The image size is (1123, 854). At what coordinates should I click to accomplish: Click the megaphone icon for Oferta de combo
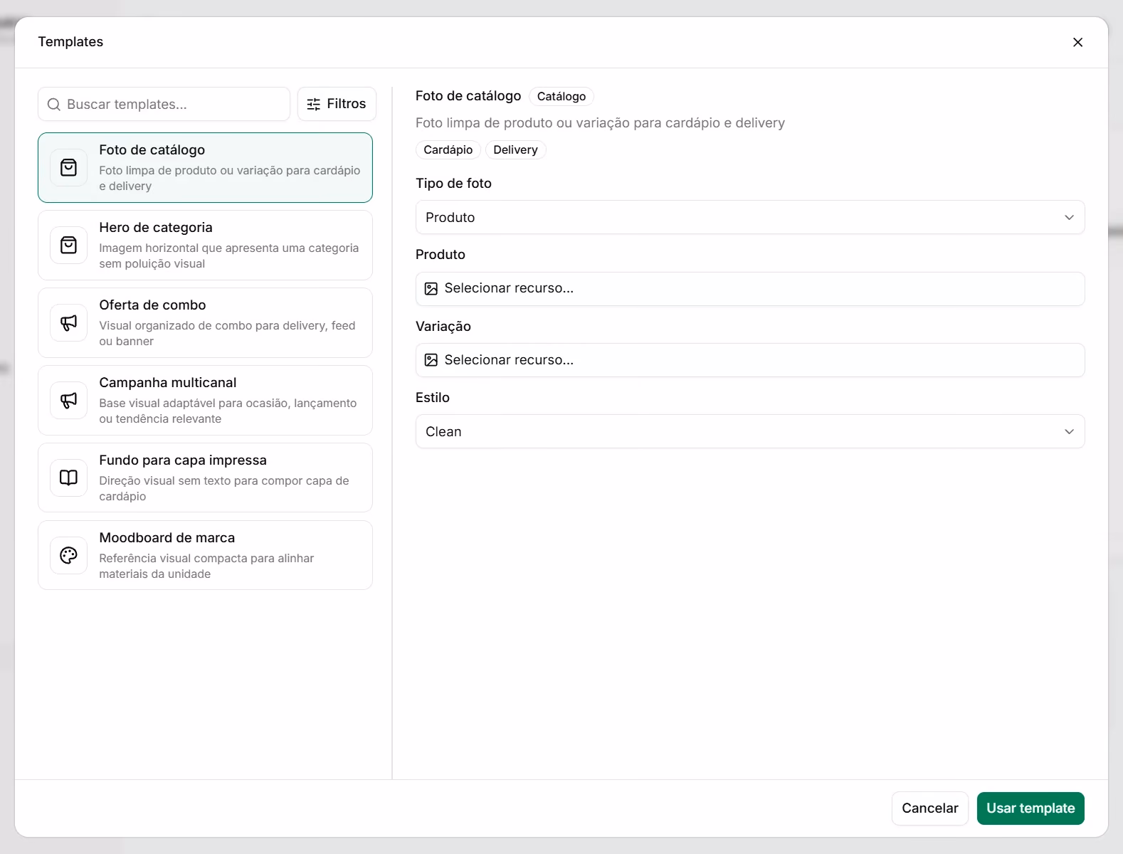pyautogui.click(x=69, y=323)
